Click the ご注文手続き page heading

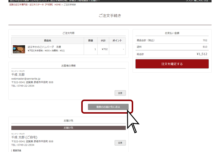[x=110, y=16]
